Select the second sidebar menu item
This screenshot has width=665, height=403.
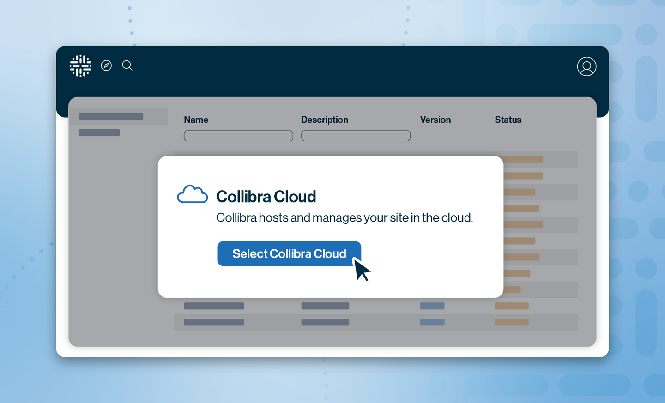[99, 133]
